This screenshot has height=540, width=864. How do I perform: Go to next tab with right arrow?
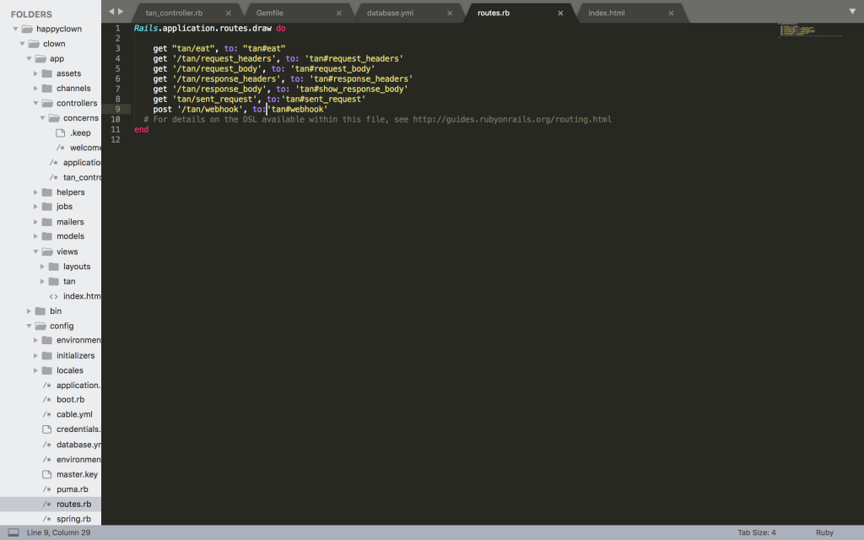click(121, 11)
